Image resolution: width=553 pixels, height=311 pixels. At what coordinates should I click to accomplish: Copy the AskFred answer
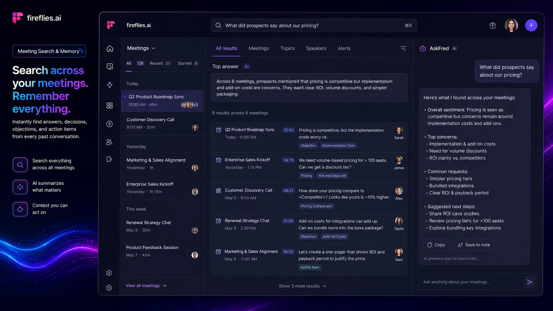point(436,245)
